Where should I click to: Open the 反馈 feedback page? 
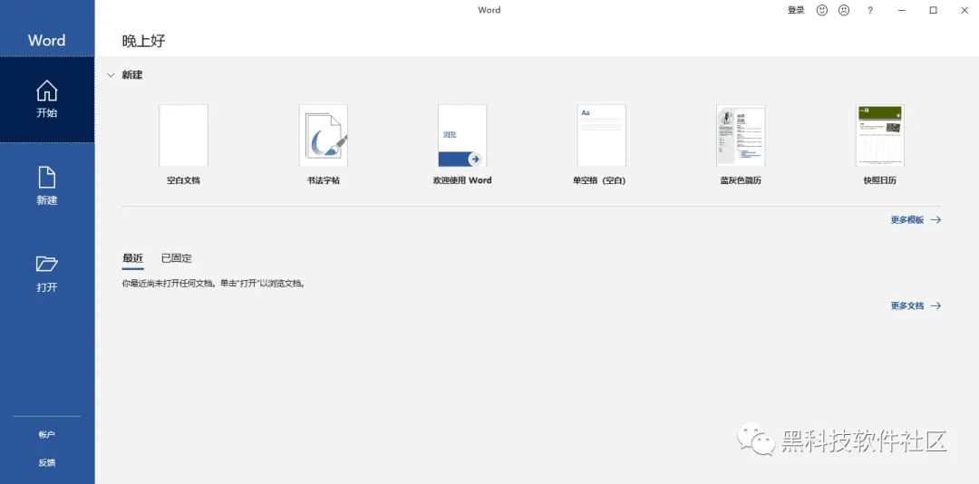point(47,463)
